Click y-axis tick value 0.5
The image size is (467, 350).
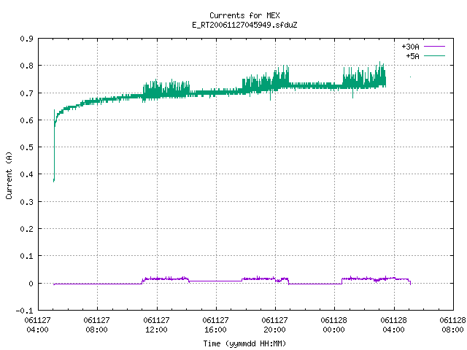click(26, 147)
